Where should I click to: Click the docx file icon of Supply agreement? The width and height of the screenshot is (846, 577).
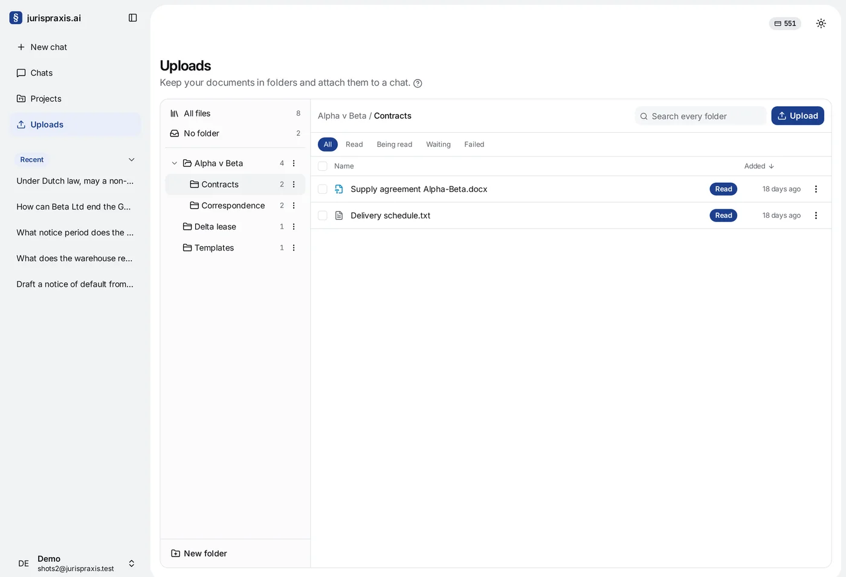pos(339,189)
